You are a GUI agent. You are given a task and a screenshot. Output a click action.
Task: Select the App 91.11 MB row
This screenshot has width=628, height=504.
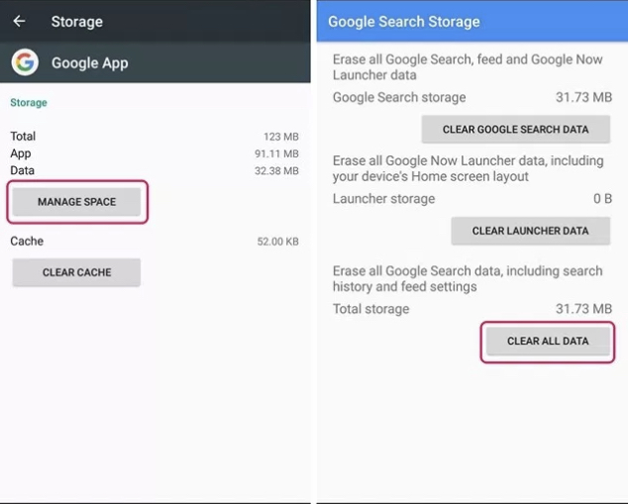point(154,153)
